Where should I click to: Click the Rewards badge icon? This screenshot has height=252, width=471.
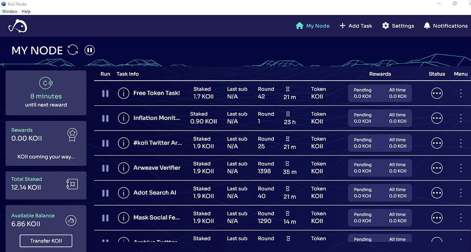[72, 135]
